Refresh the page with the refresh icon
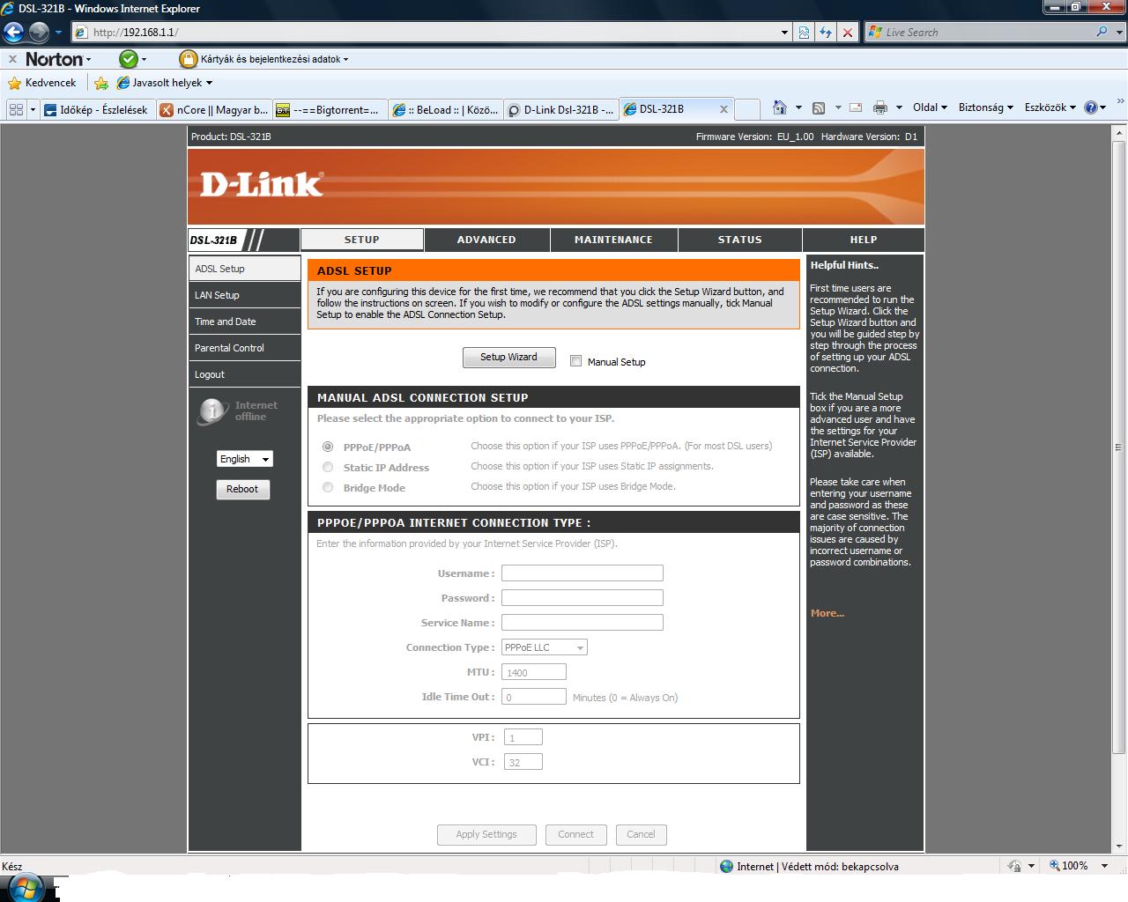Image resolution: width=1128 pixels, height=902 pixels. point(826,33)
